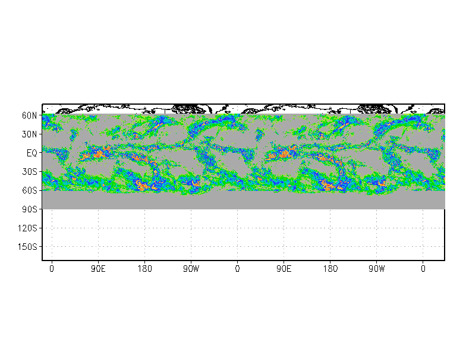Click the 60S latitude axis label
466x364 pixels.
(30, 190)
